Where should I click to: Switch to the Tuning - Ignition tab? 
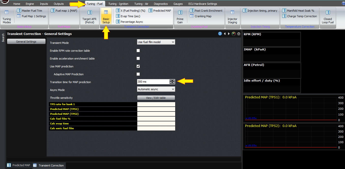click(118, 4)
